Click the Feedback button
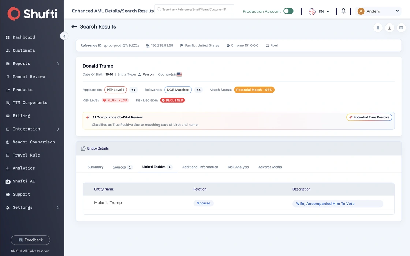Image resolution: width=410 pixels, height=256 pixels. 30,240
